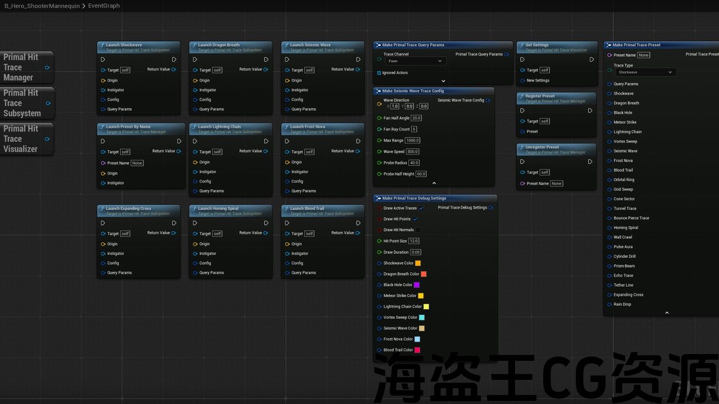Click exec output pin on Set Settings node
Screen dimensions: 719x404
click(x=591, y=59)
